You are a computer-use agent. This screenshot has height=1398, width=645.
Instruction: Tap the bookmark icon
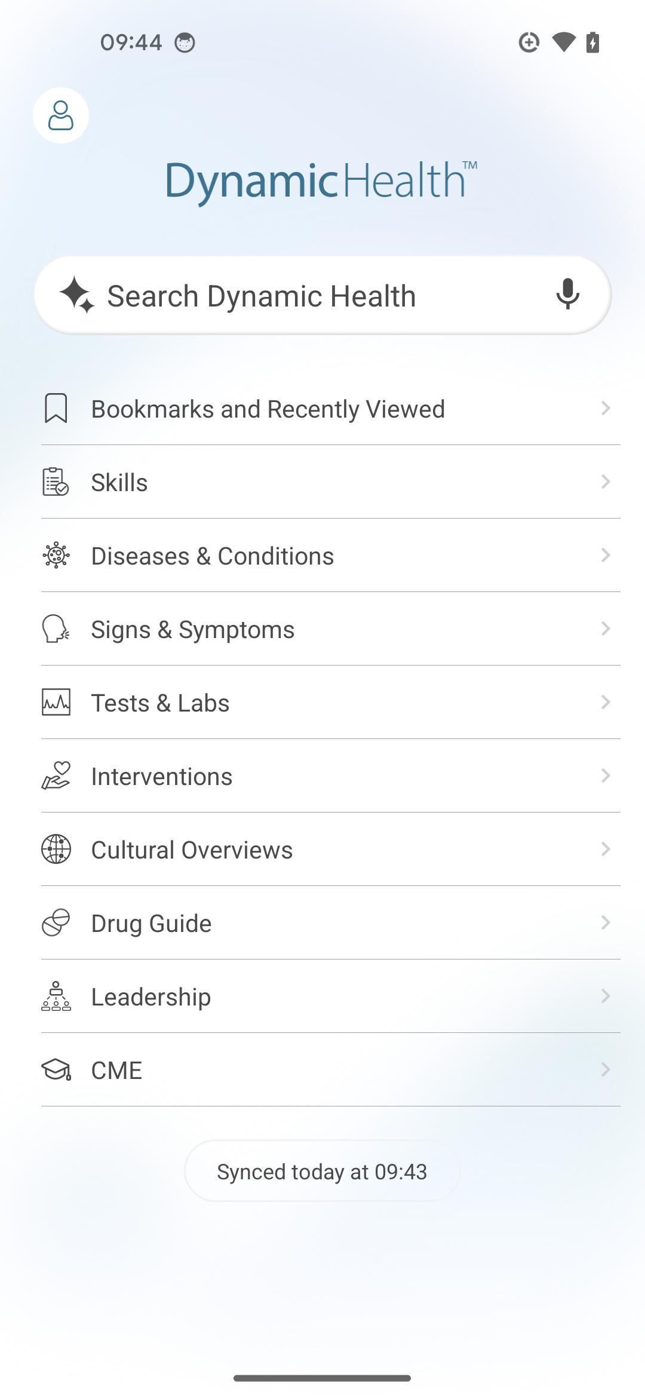pos(56,409)
